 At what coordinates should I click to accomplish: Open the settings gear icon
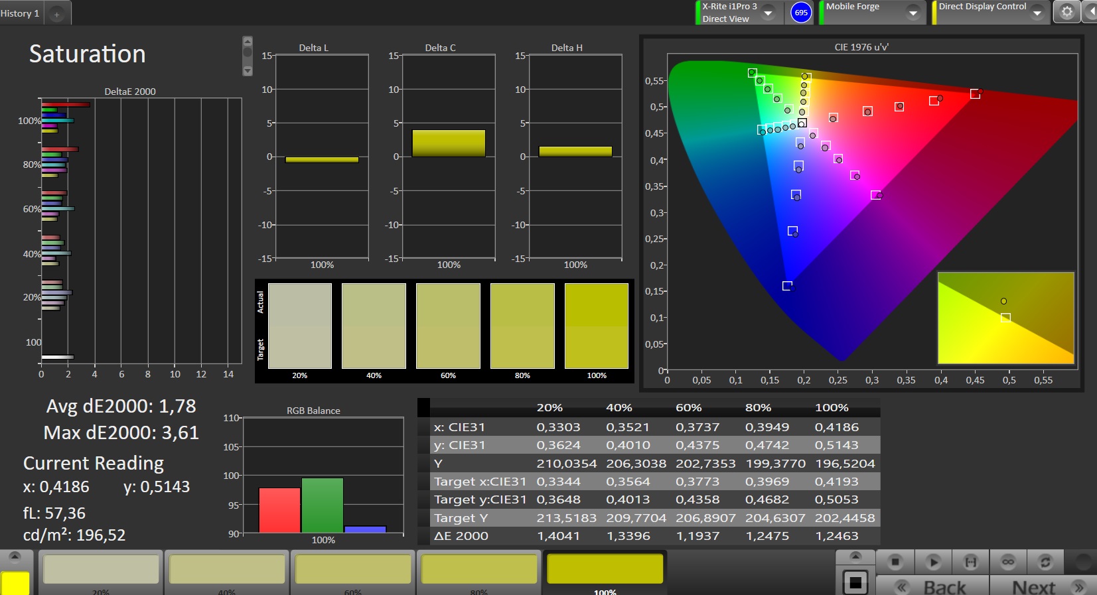[x=1066, y=12]
